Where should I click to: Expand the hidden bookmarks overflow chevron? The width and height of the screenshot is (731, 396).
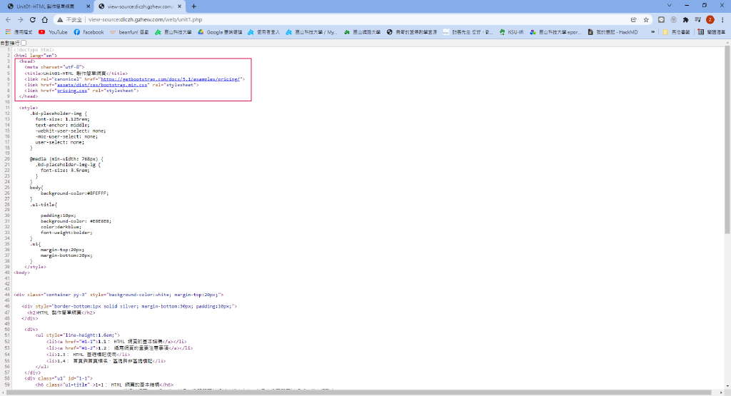pyautogui.click(x=653, y=32)
